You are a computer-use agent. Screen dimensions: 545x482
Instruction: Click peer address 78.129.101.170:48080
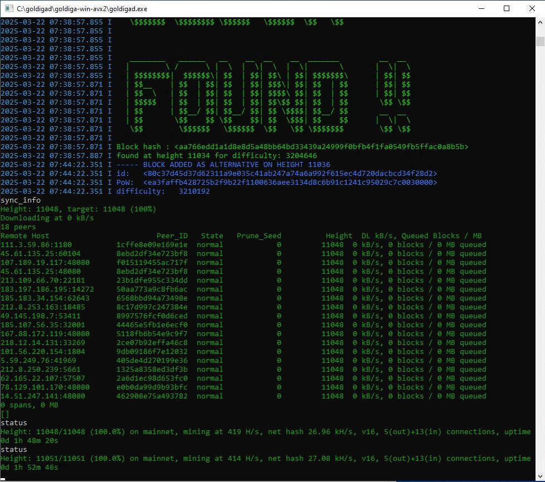point(45,387)
